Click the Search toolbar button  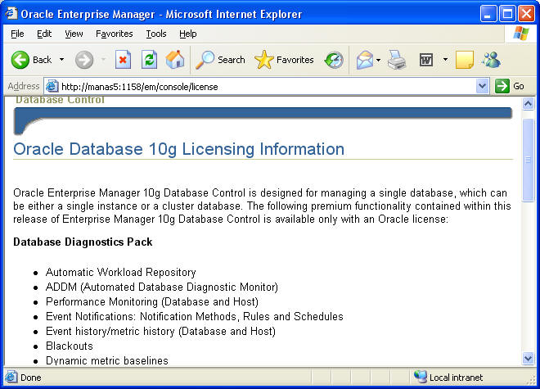point(221,60)
